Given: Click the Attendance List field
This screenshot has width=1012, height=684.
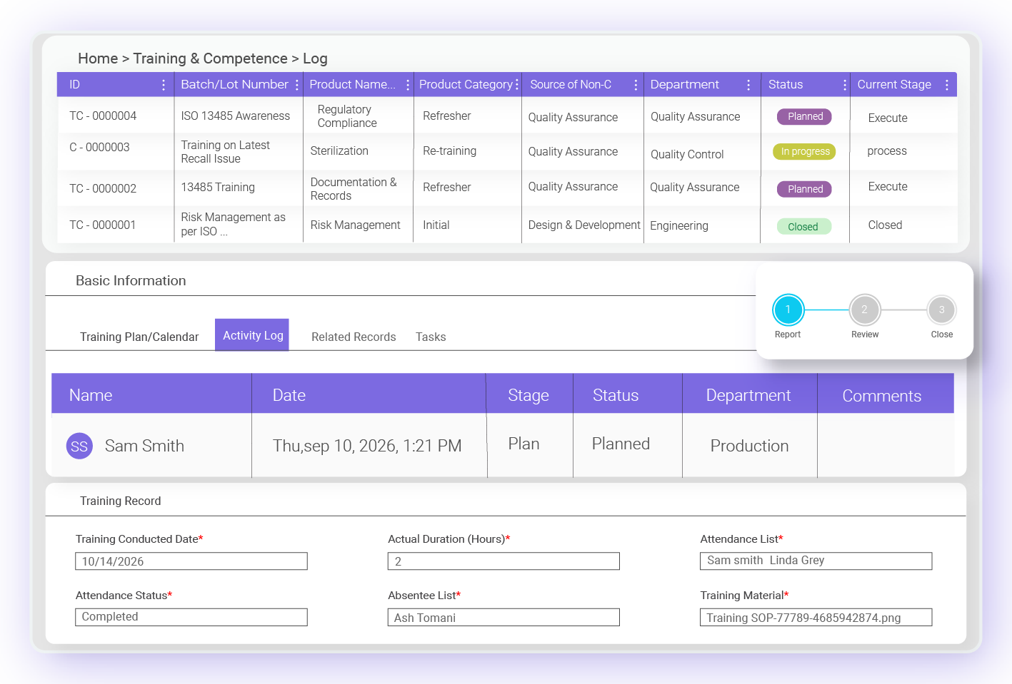Looking at the screenshot, I should 816,561.
